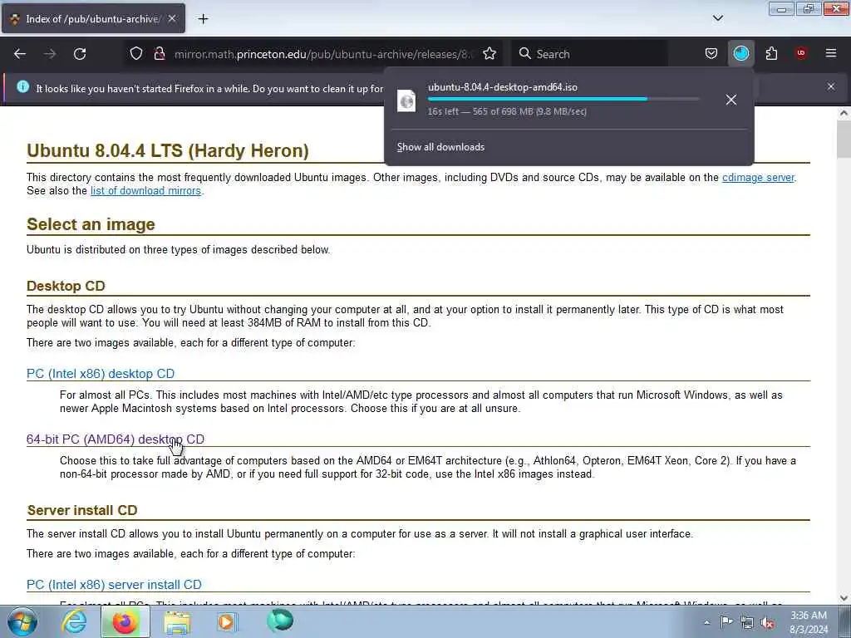Close the Index of /pub/ubuntu-archive tab
Viewport: 851px width, 638px height.
click(172, 18)
